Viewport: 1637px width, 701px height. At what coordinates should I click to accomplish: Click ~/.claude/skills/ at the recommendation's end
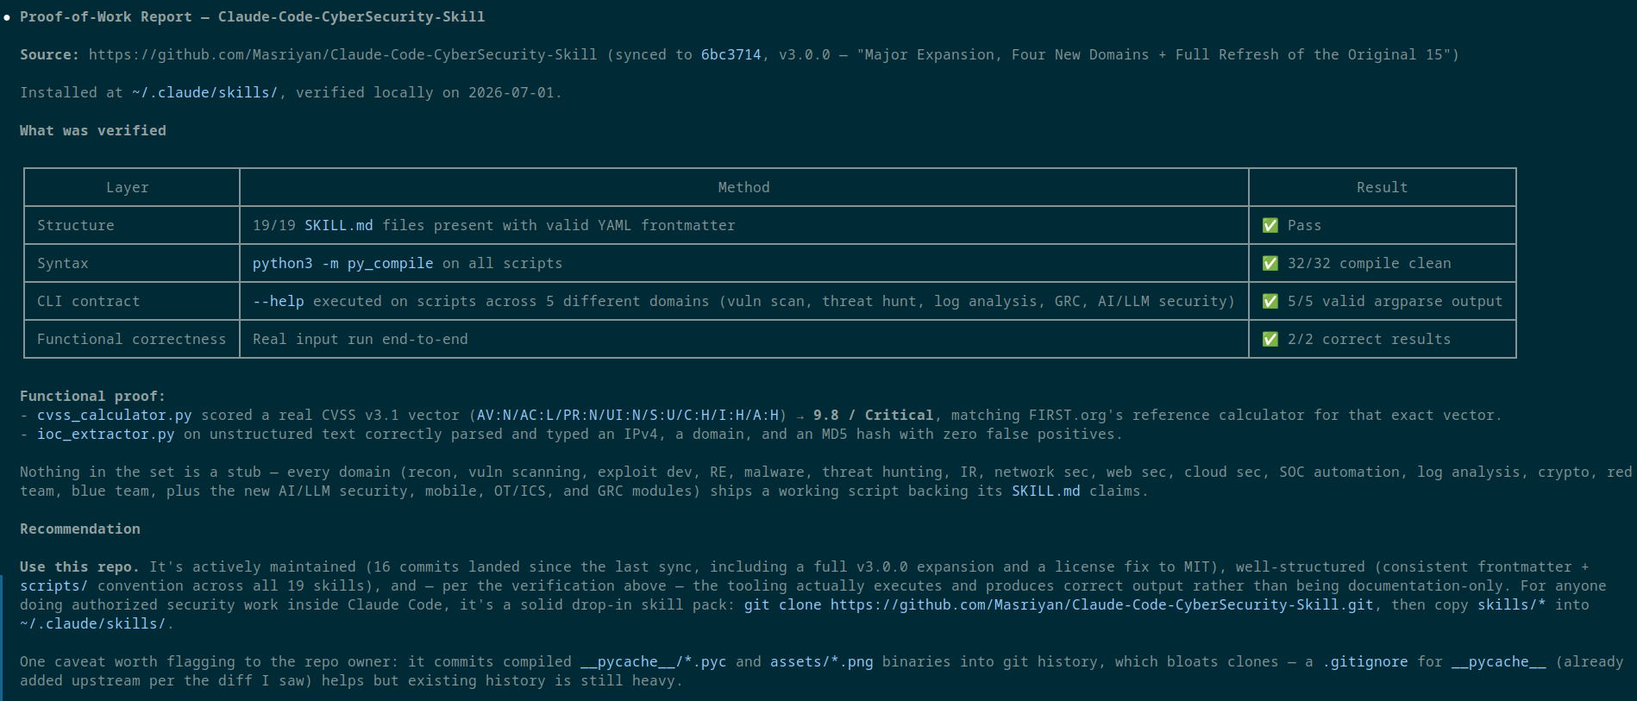pos(93,623)
